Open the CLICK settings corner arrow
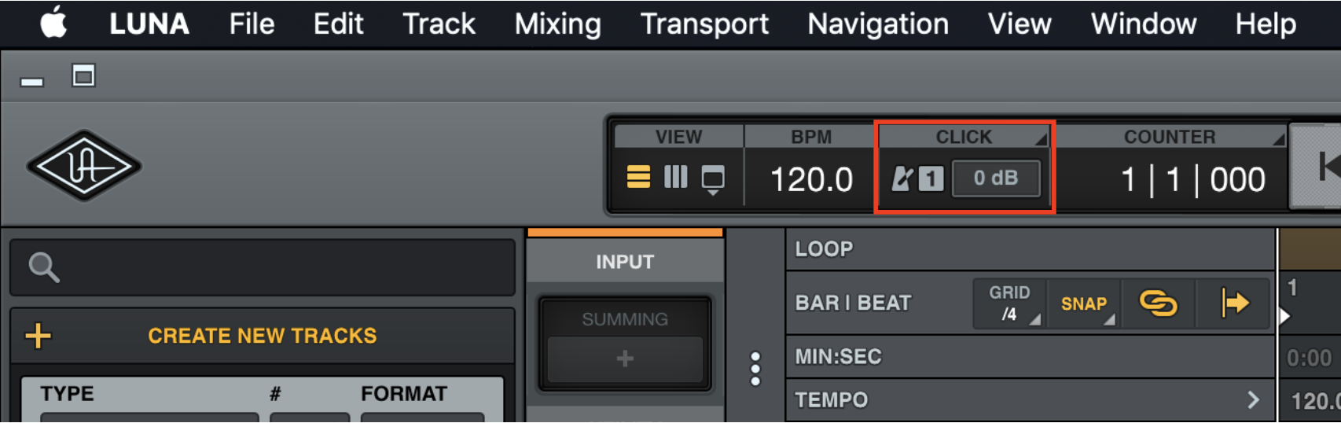This screenshot has width=1341, height=423. [1042, 139]
